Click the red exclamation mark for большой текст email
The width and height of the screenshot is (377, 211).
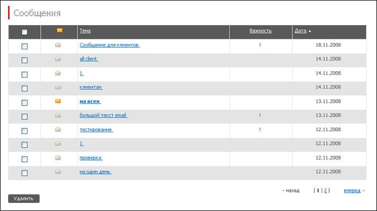coord(260,115)
